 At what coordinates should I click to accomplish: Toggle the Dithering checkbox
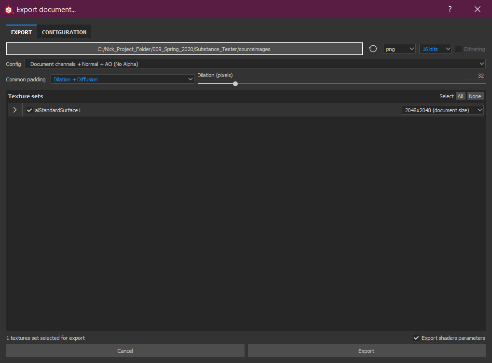(x=458, y=49)
